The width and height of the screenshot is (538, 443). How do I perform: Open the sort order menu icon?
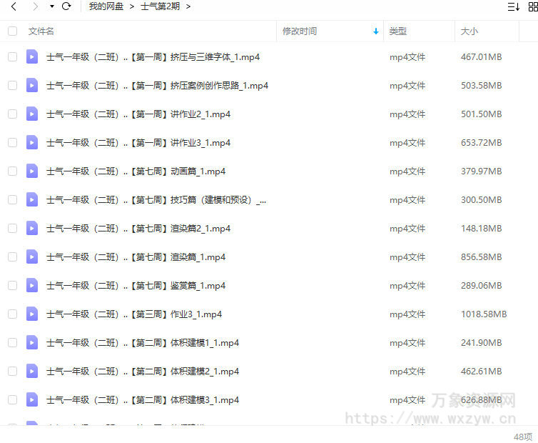[x=514, y=6]
